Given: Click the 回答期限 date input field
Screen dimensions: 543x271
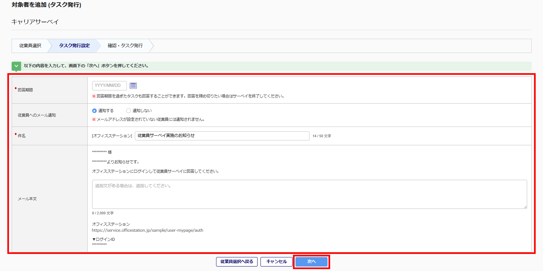Looking at the screenshot, I should [109, 86].
